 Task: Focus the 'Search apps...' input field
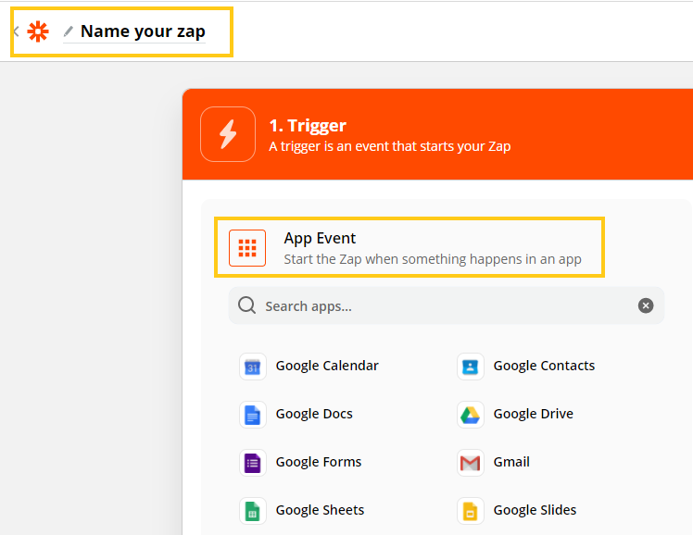447,305
